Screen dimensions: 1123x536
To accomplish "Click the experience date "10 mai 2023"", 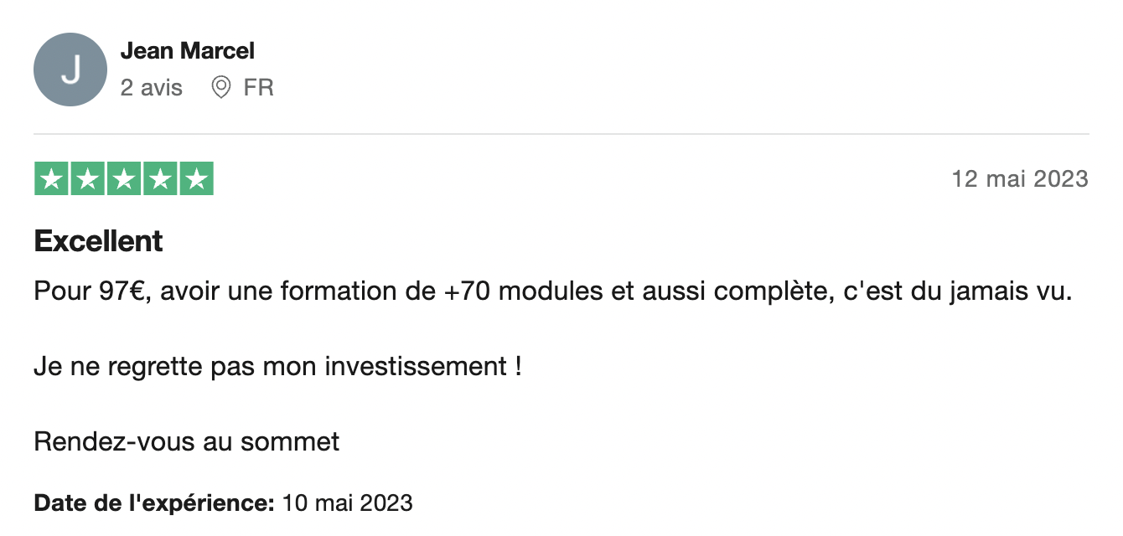I will 348,503.
